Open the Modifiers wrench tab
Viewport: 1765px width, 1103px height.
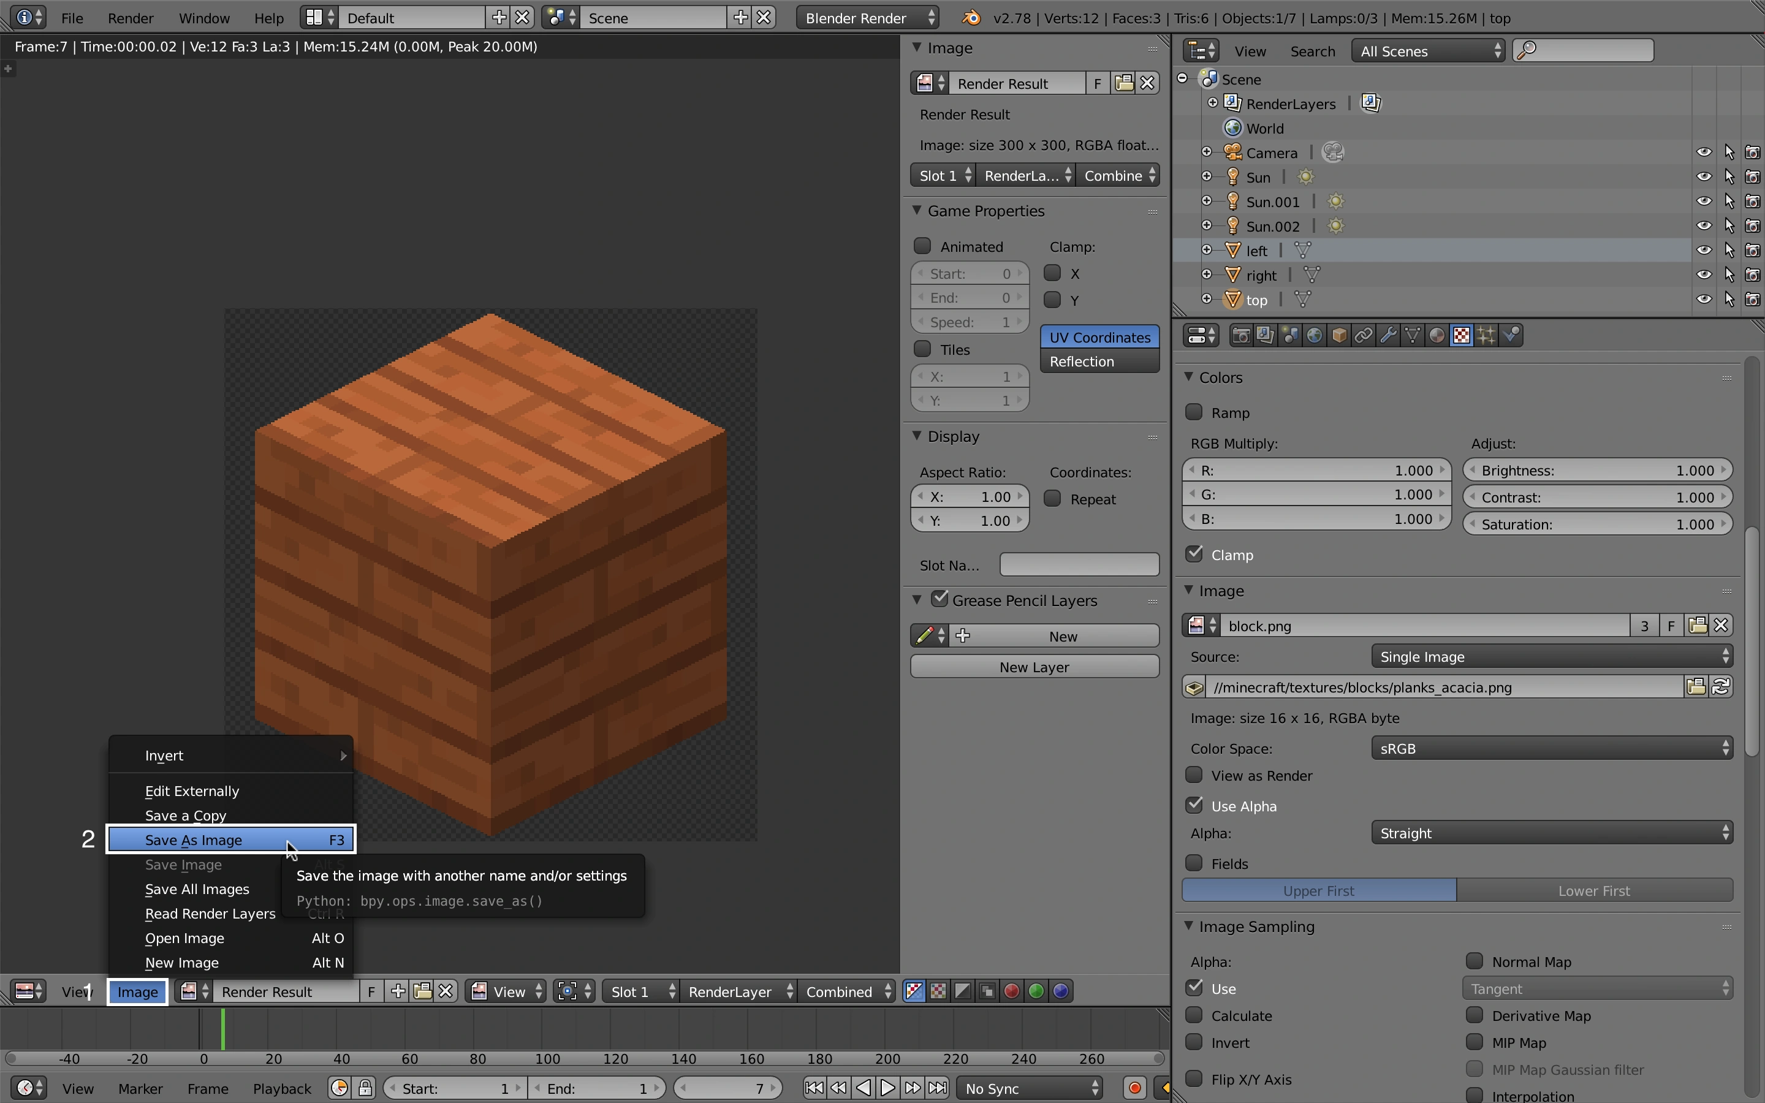pyautogui.click(x=1388, y=335)
